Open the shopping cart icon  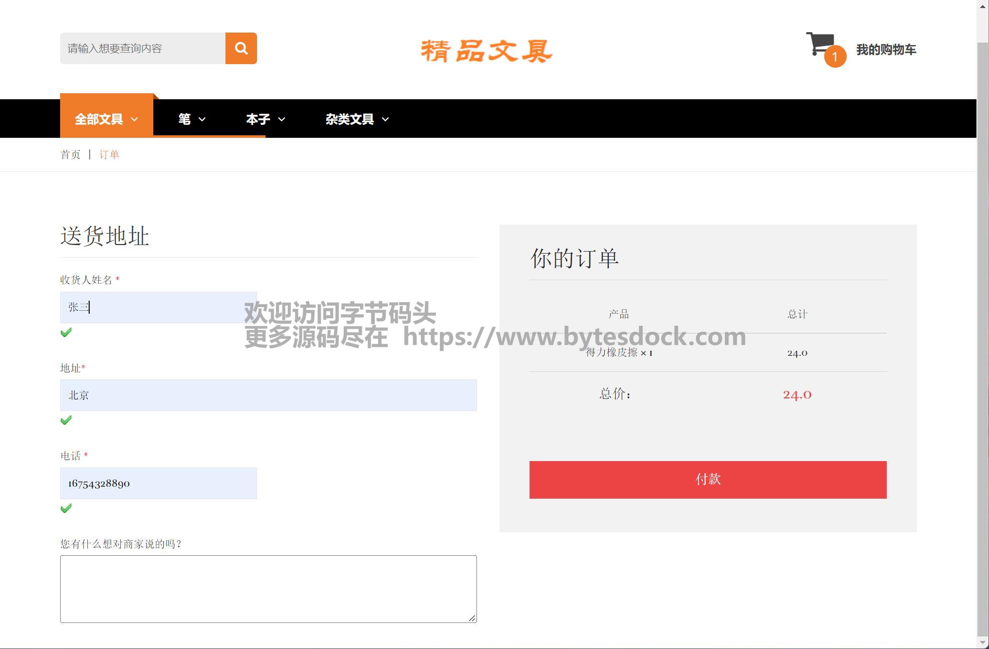tap(819, 43)
